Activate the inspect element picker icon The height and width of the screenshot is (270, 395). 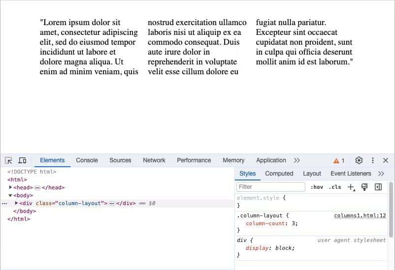point(8,160)
